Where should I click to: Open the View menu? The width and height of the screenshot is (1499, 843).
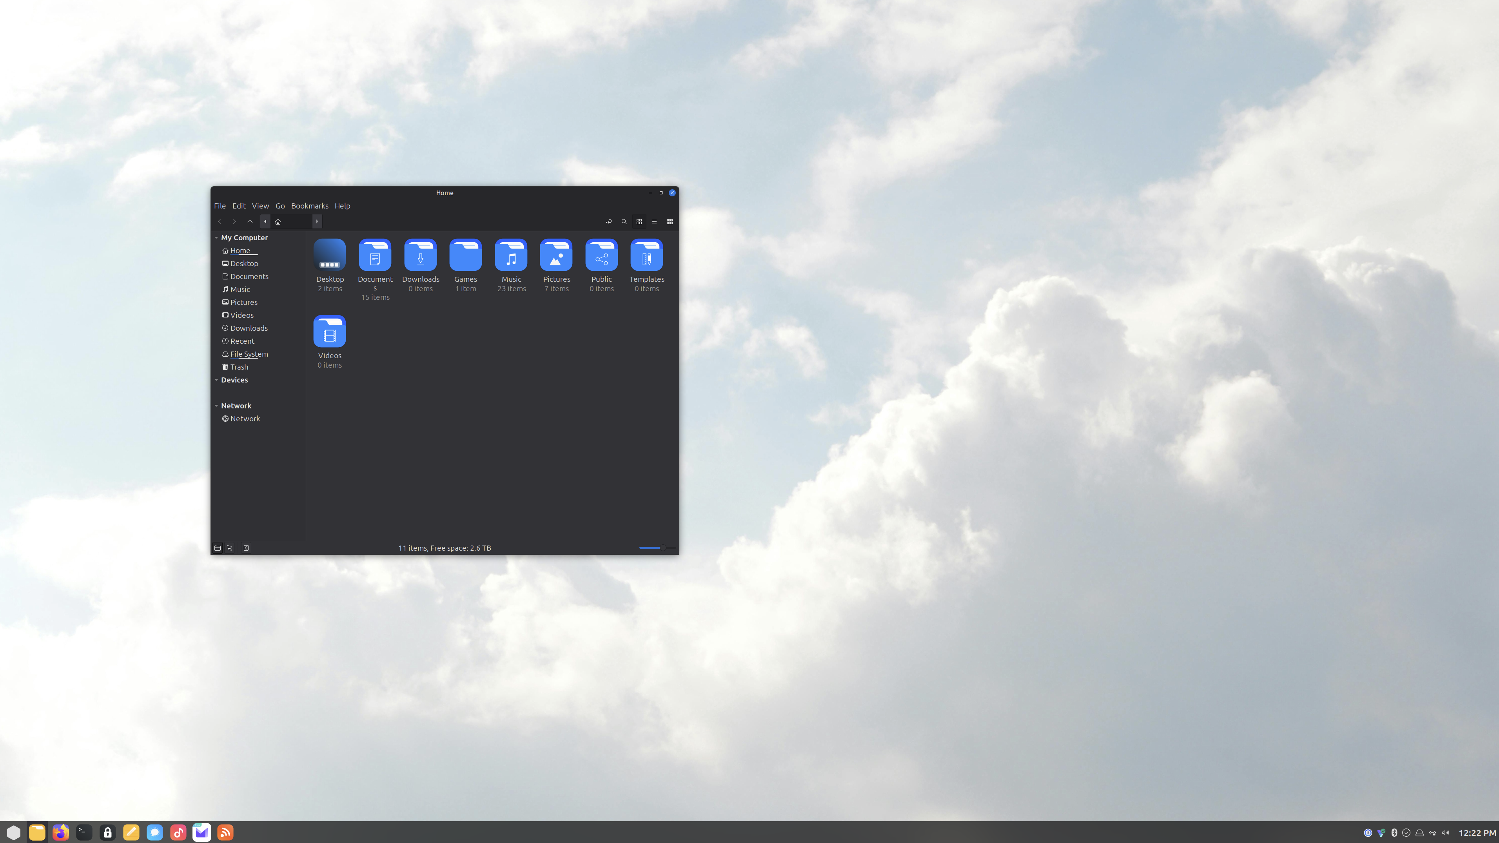tap(260, 206)
